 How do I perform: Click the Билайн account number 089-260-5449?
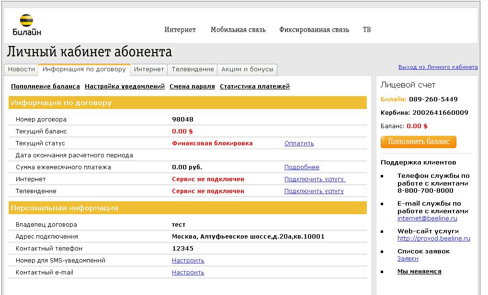[x=433, y=99]
